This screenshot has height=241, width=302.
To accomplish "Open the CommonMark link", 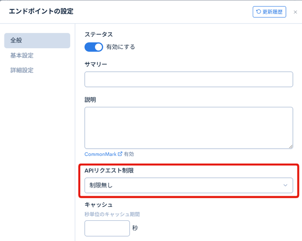I will coord(100,154).
